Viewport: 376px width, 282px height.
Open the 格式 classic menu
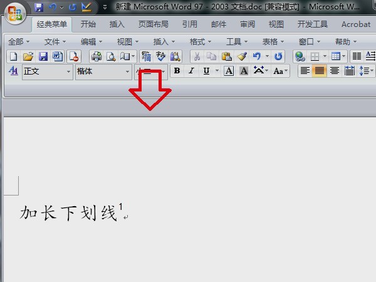click(x=201, y=41)
